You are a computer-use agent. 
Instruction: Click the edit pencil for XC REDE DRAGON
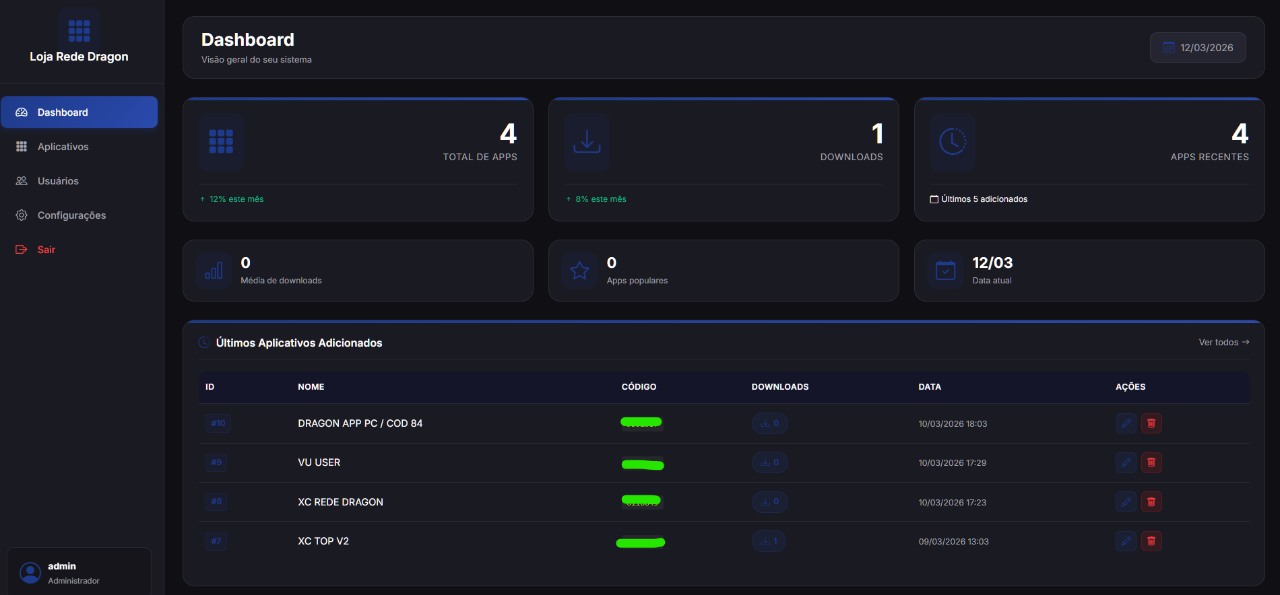(x=1126, y=502)
